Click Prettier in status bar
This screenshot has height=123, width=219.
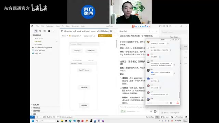[x=179, y=117]
